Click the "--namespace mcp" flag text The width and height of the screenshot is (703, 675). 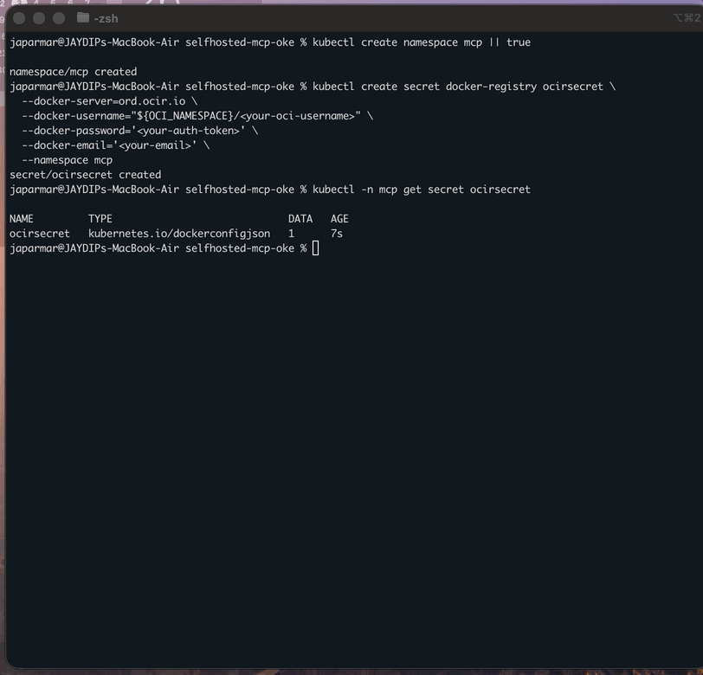68,159
